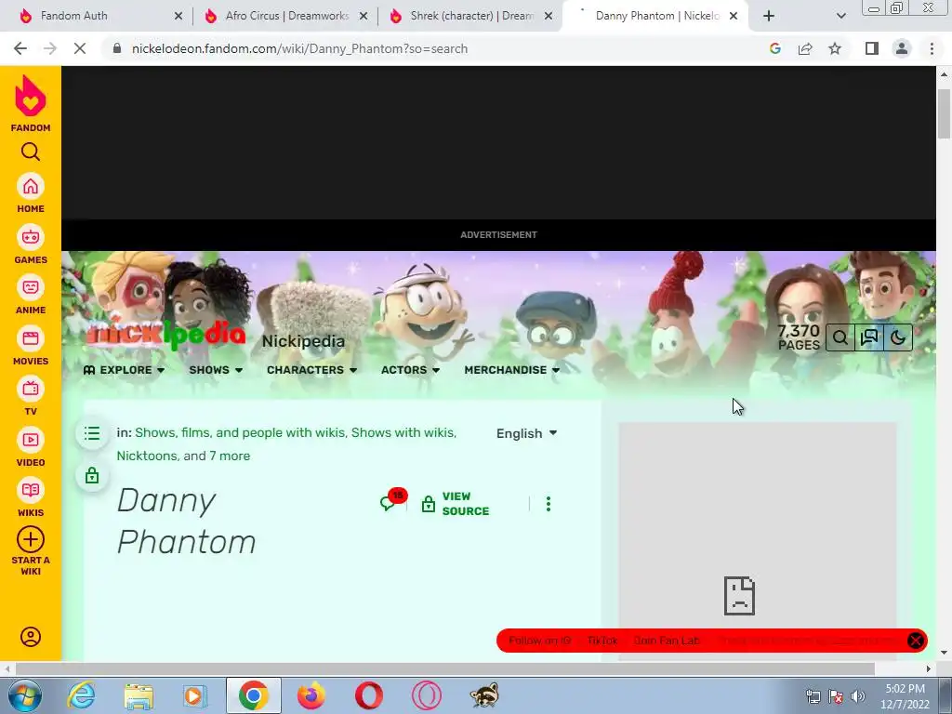Open the English language dropdown
Screen dimensions: 952x714
click(x=526, y=433)
